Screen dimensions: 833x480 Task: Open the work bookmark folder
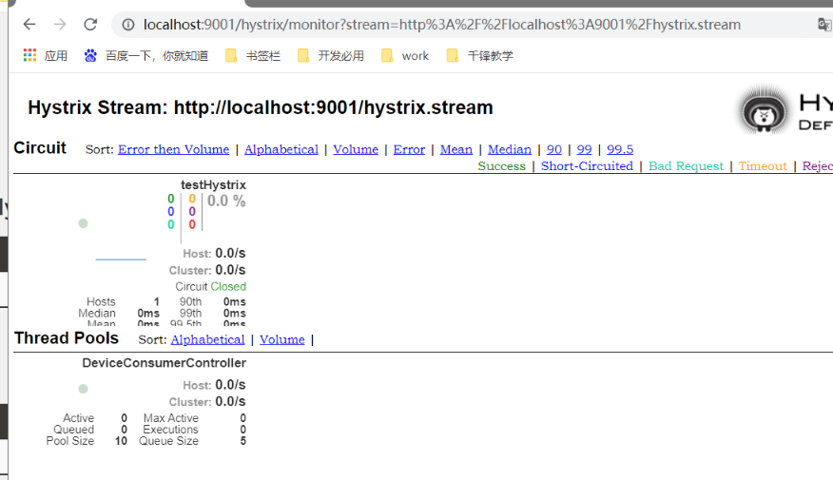click(405, 56)
